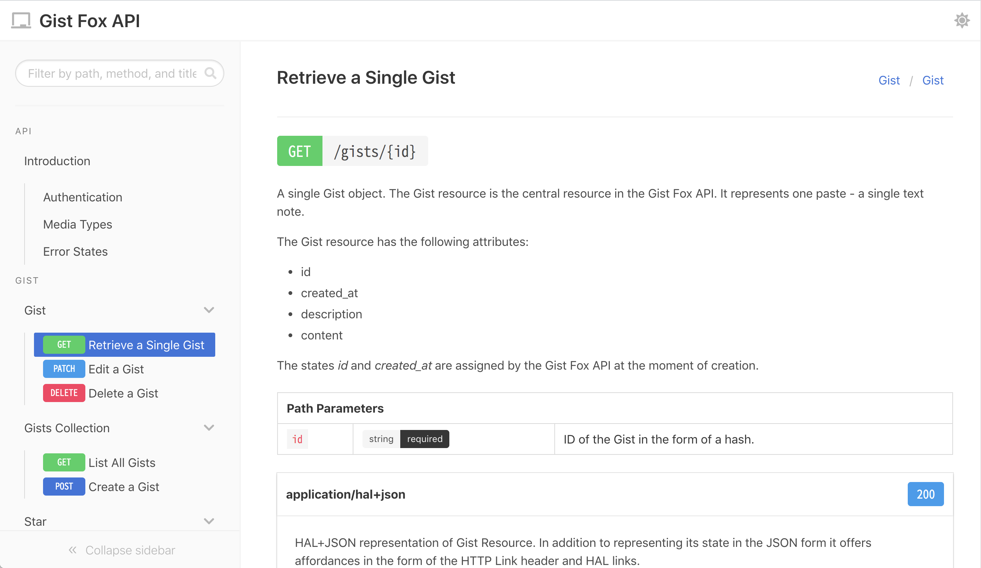Click the /gists/{id} endpoint path
Screen dimensions: 981x568
pyautogui.click(x=375, y=151)
